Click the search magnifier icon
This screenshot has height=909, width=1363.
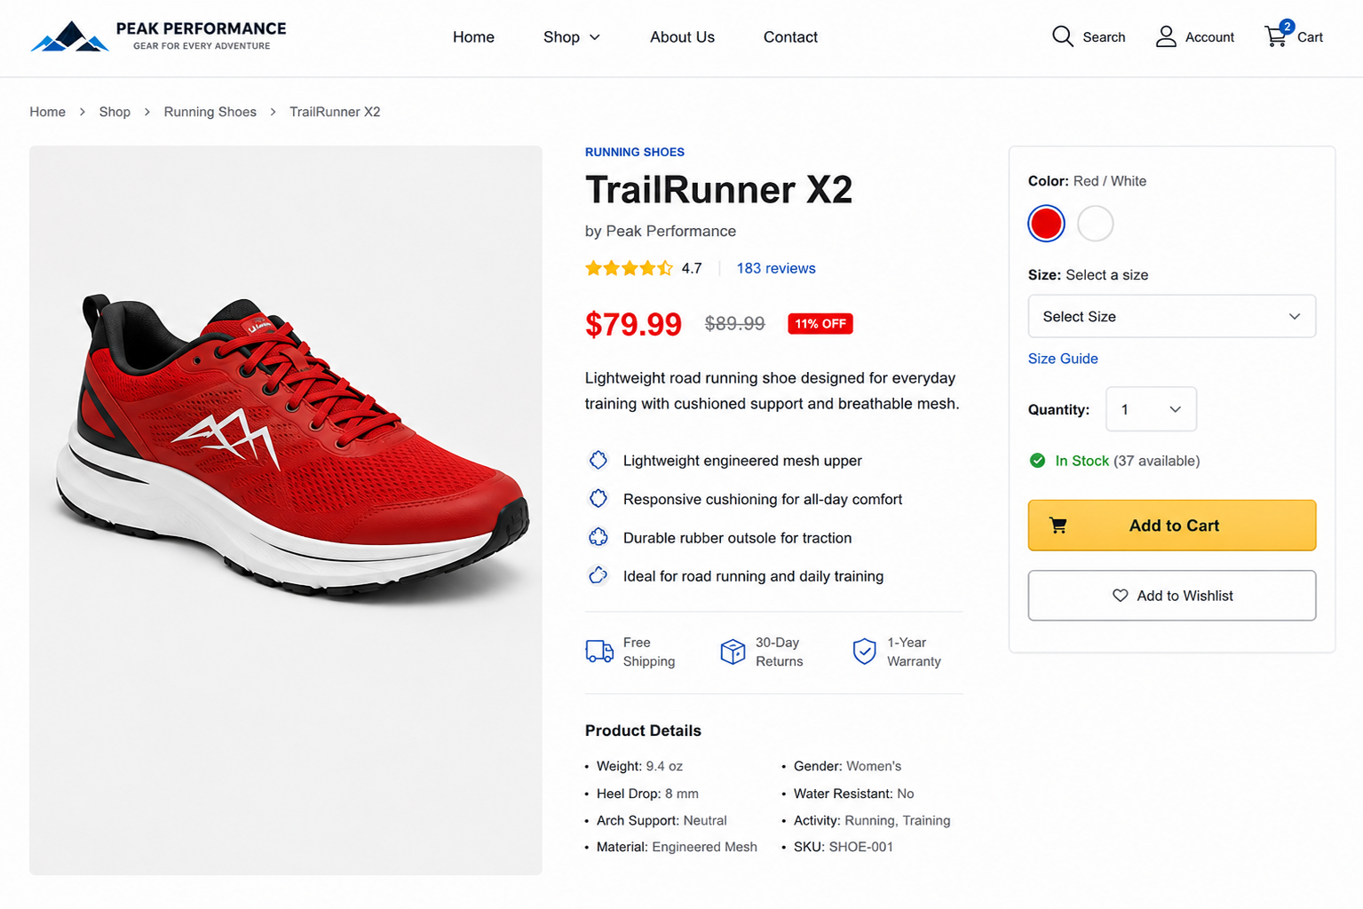[x=1063, y=36]
